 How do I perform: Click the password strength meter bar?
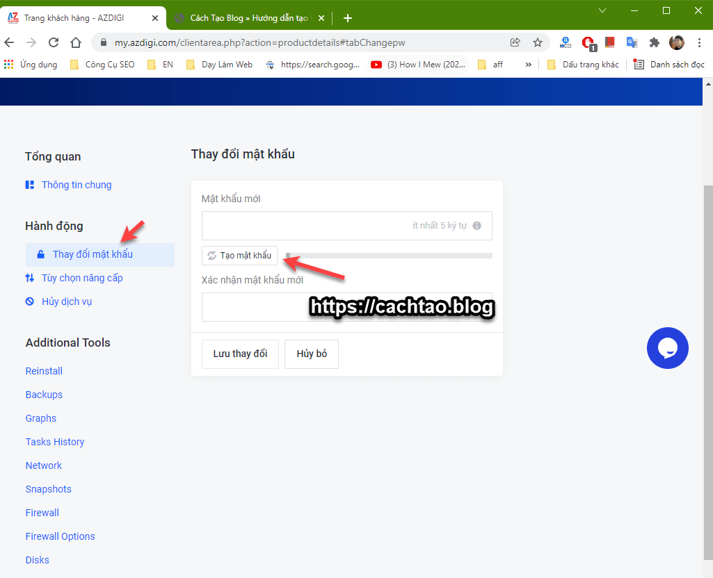pos(390,256)
